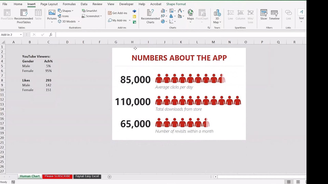This screenshot has width=328, height=184.
Task: Open Bing Maps add-in icon
Action: click(134, 17)
